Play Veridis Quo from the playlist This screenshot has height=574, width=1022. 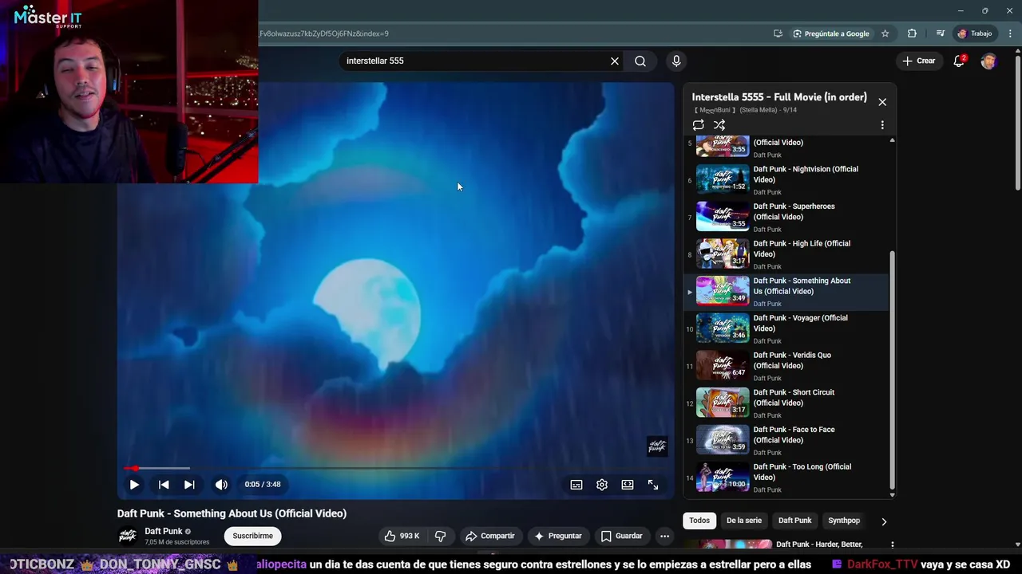tap(786, 366)
